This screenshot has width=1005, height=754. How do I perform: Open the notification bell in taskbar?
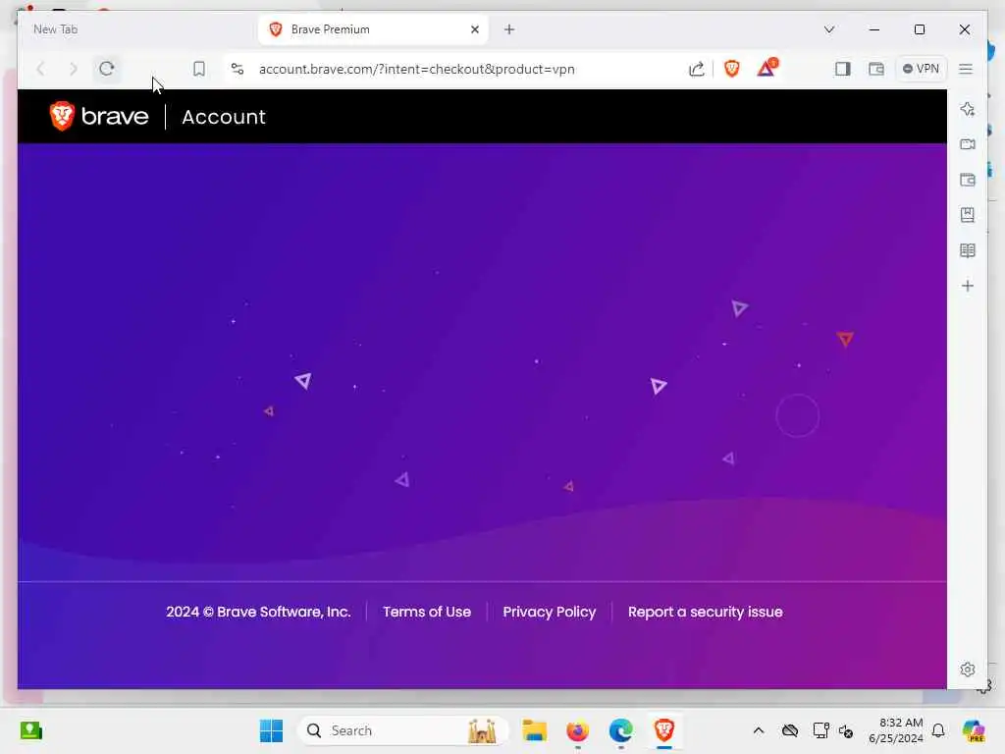[938, 730]
